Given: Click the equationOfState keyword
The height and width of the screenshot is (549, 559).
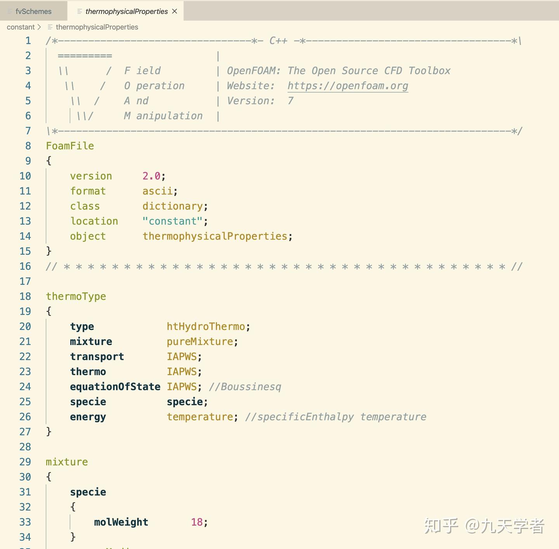Looking at the screenshot, I should tap(115, 387).
